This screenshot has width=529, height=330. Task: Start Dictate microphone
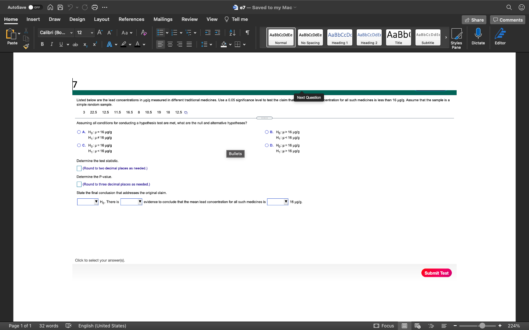tap(478, 37)
